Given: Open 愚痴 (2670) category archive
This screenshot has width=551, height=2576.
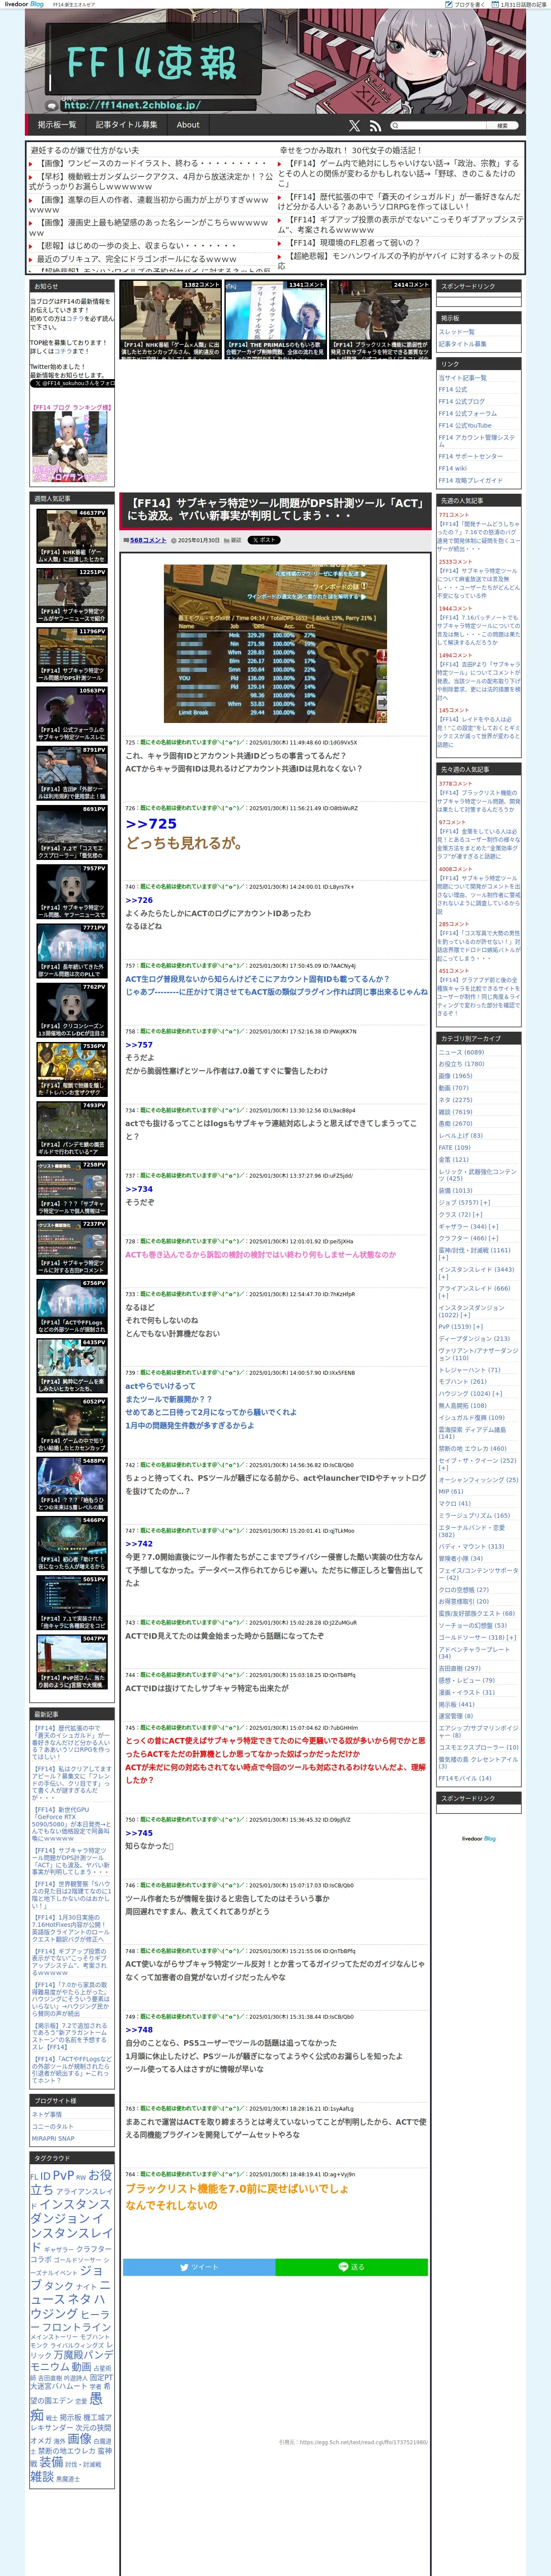Looking at the screenshot, I should (455, 1124).
